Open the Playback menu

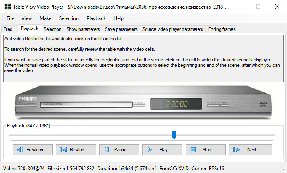click(96, 18)
